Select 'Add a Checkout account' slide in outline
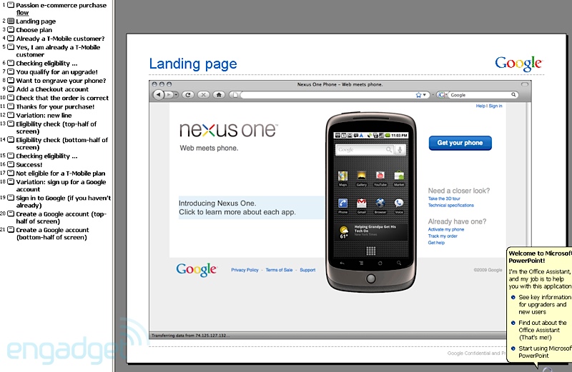This screenshot has height=372, width=572. click(x=52, y=89)
